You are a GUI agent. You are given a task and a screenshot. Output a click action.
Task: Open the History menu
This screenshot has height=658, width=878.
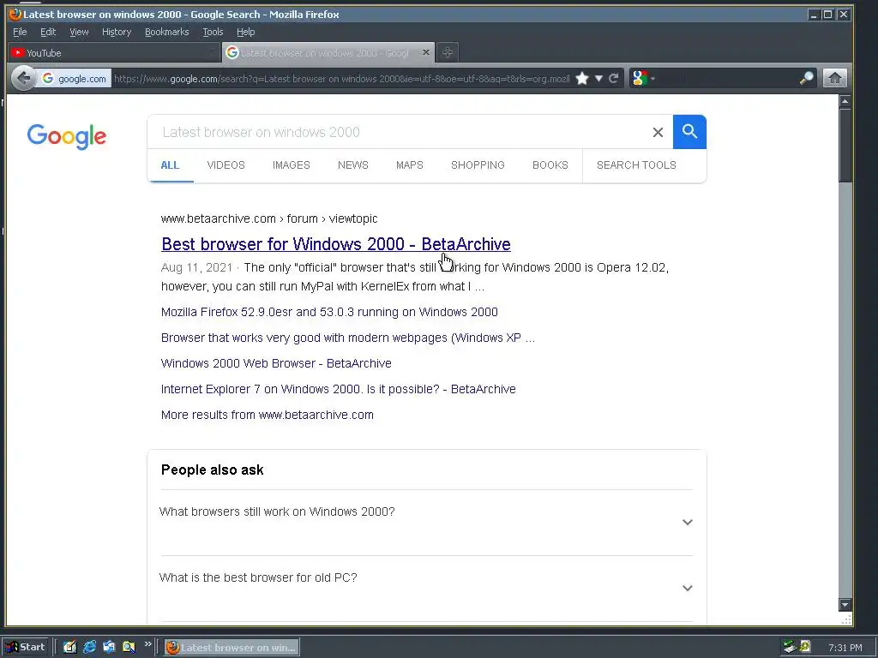pos(117,32)
